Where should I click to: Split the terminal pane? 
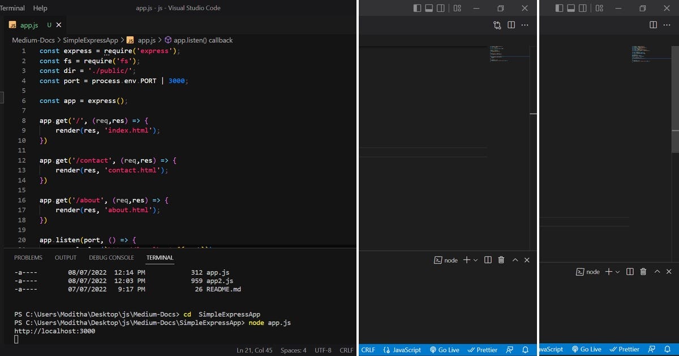click(487, 260)
